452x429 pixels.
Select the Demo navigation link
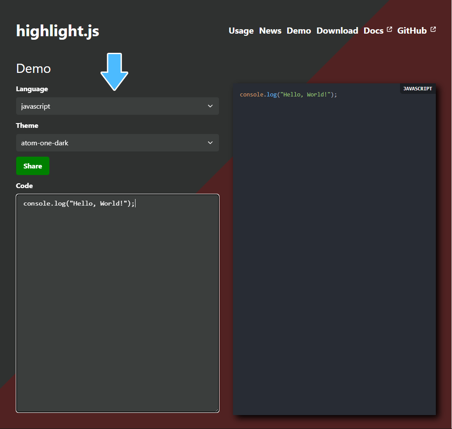pos(299,31)
